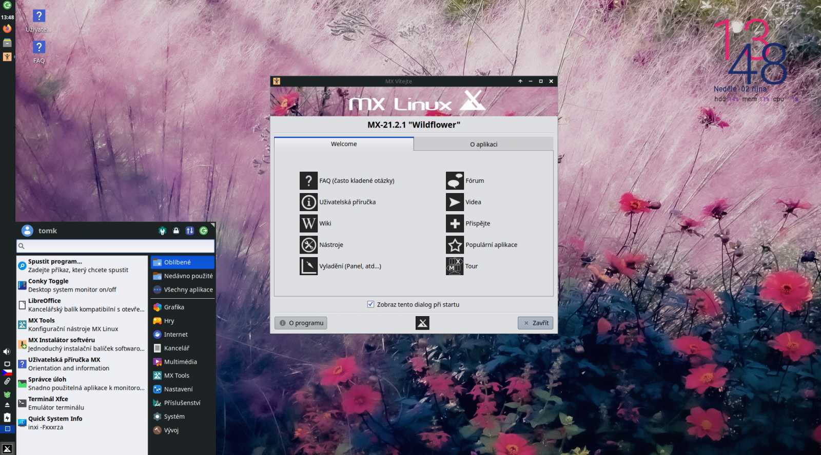Viewport: 821px width, 455px height.
Task: Open the Grafika category
Action: [183, 307]
